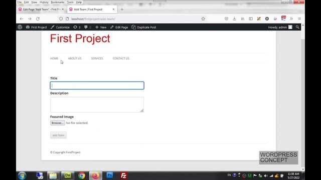
Task: Open the search icon in WordPress admin bar
Action: [297, 27]
